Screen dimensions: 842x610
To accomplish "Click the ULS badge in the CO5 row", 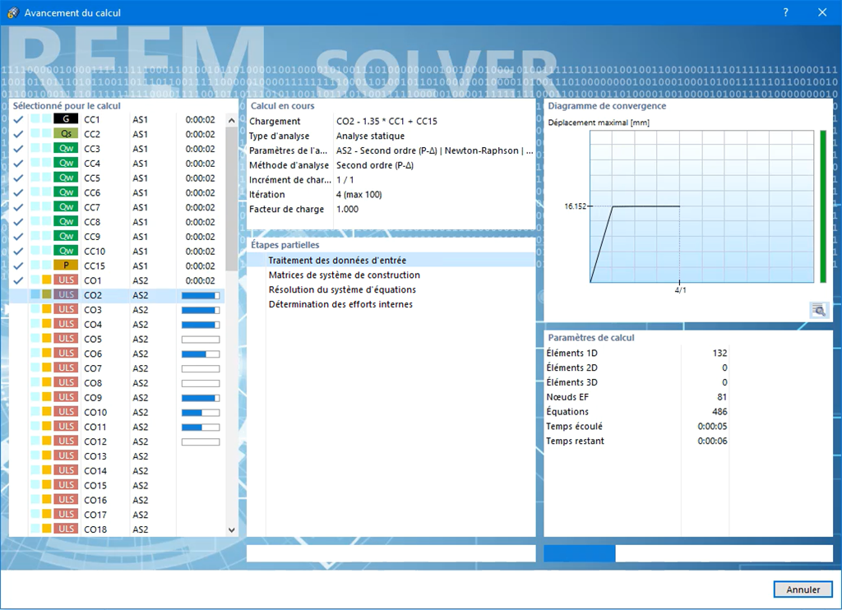I will click(x=66, y=338).
